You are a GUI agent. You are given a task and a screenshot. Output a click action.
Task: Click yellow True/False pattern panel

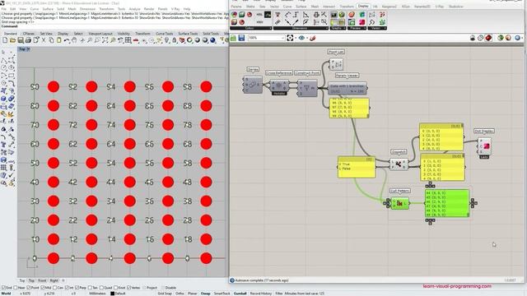click(x=357, y=167)
